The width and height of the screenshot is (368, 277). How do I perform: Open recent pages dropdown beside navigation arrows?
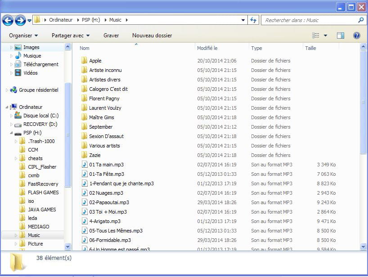pyautogui.click(x=29, y=20)
